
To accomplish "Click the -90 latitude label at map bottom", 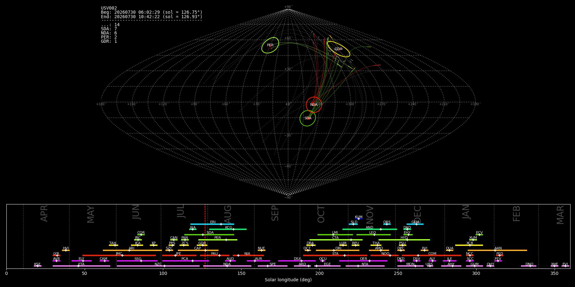I will click(x=288, y=198).
